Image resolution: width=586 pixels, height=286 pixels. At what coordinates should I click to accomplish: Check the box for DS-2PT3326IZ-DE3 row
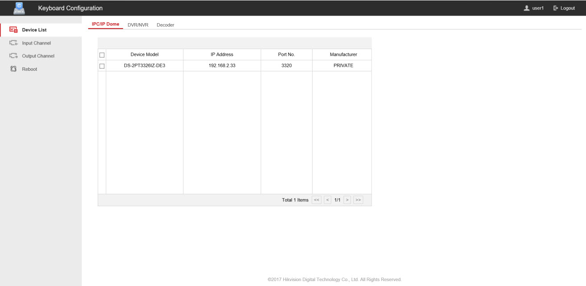click(102, 66)
